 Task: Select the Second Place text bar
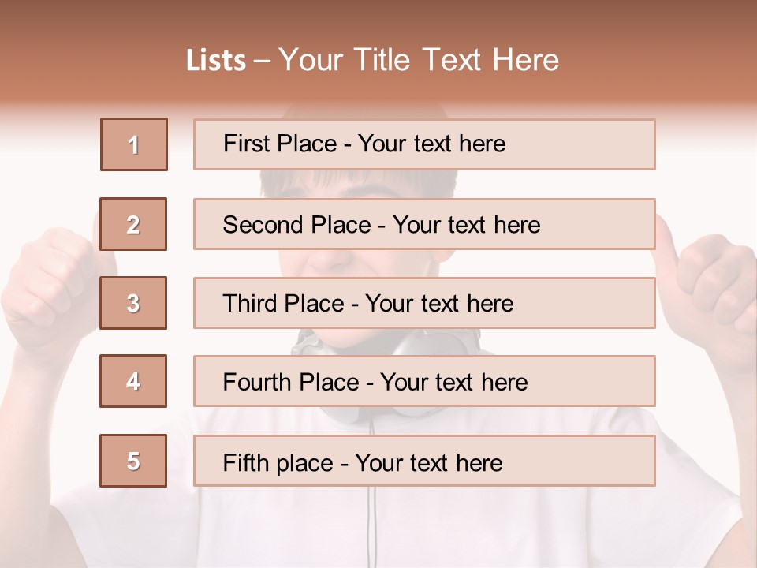click(x=424, y=224)
